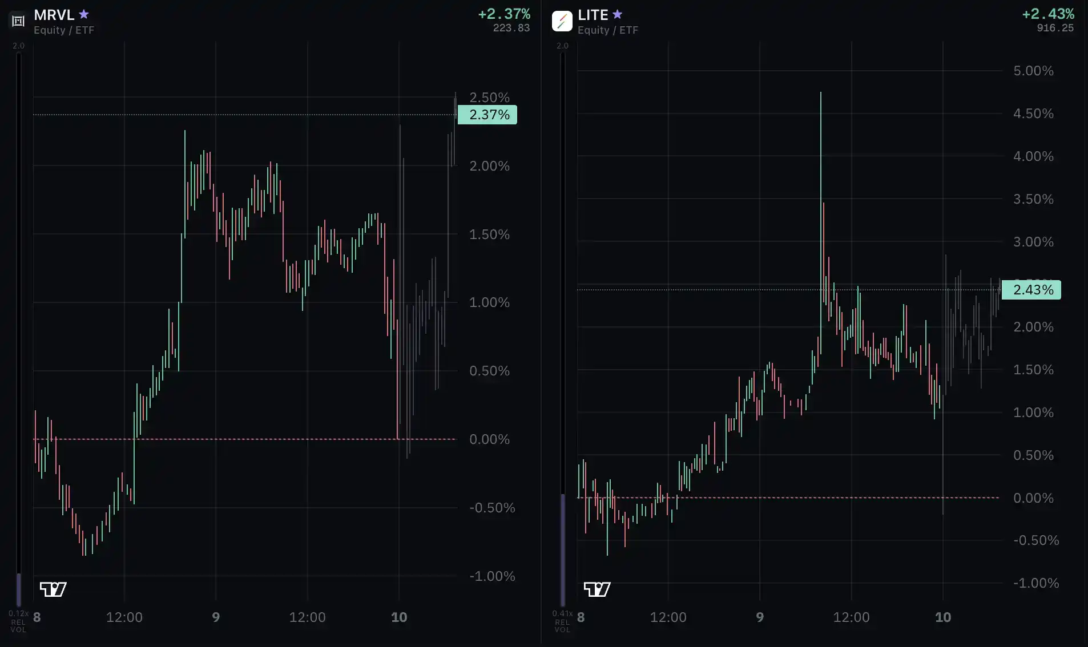
Task: Click the MRVL company logo icon
Action: 18,21
